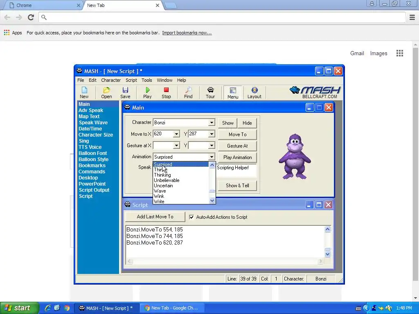This screenshot has height=314, width=419.
Task: Click the Move To button
Action: point(238,135)
